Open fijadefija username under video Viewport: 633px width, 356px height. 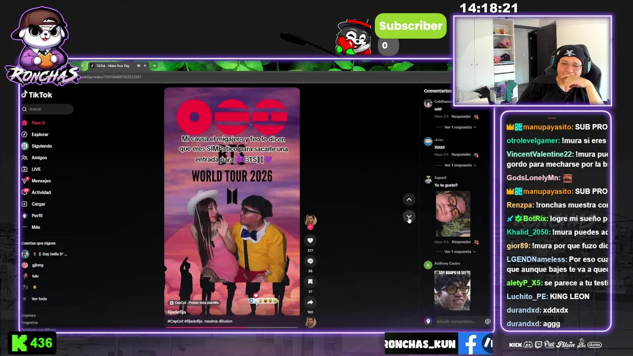tap(177, 312)
